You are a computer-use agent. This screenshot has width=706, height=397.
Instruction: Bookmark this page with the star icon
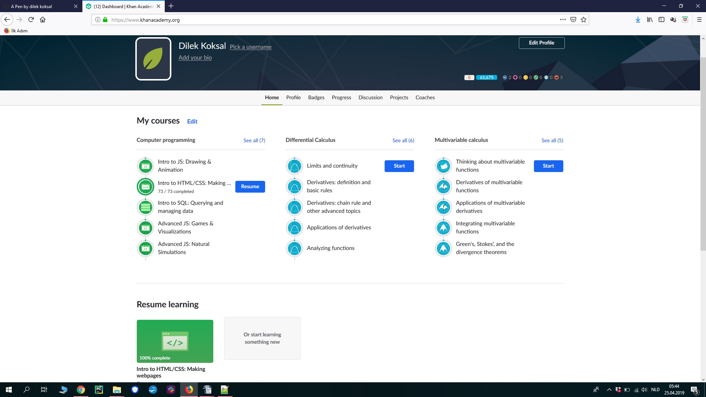584,20
